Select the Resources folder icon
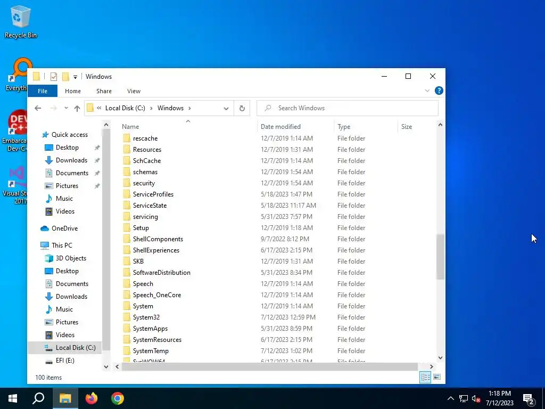The height and width of the screenshot is (409, 545). click(127, 150)
